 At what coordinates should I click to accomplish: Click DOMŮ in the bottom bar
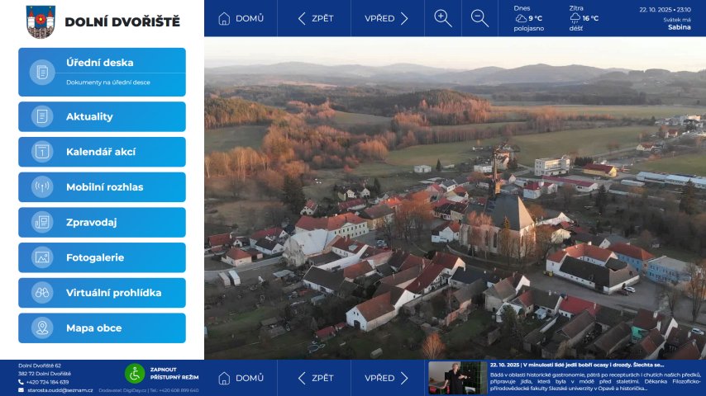coord(241,378)
